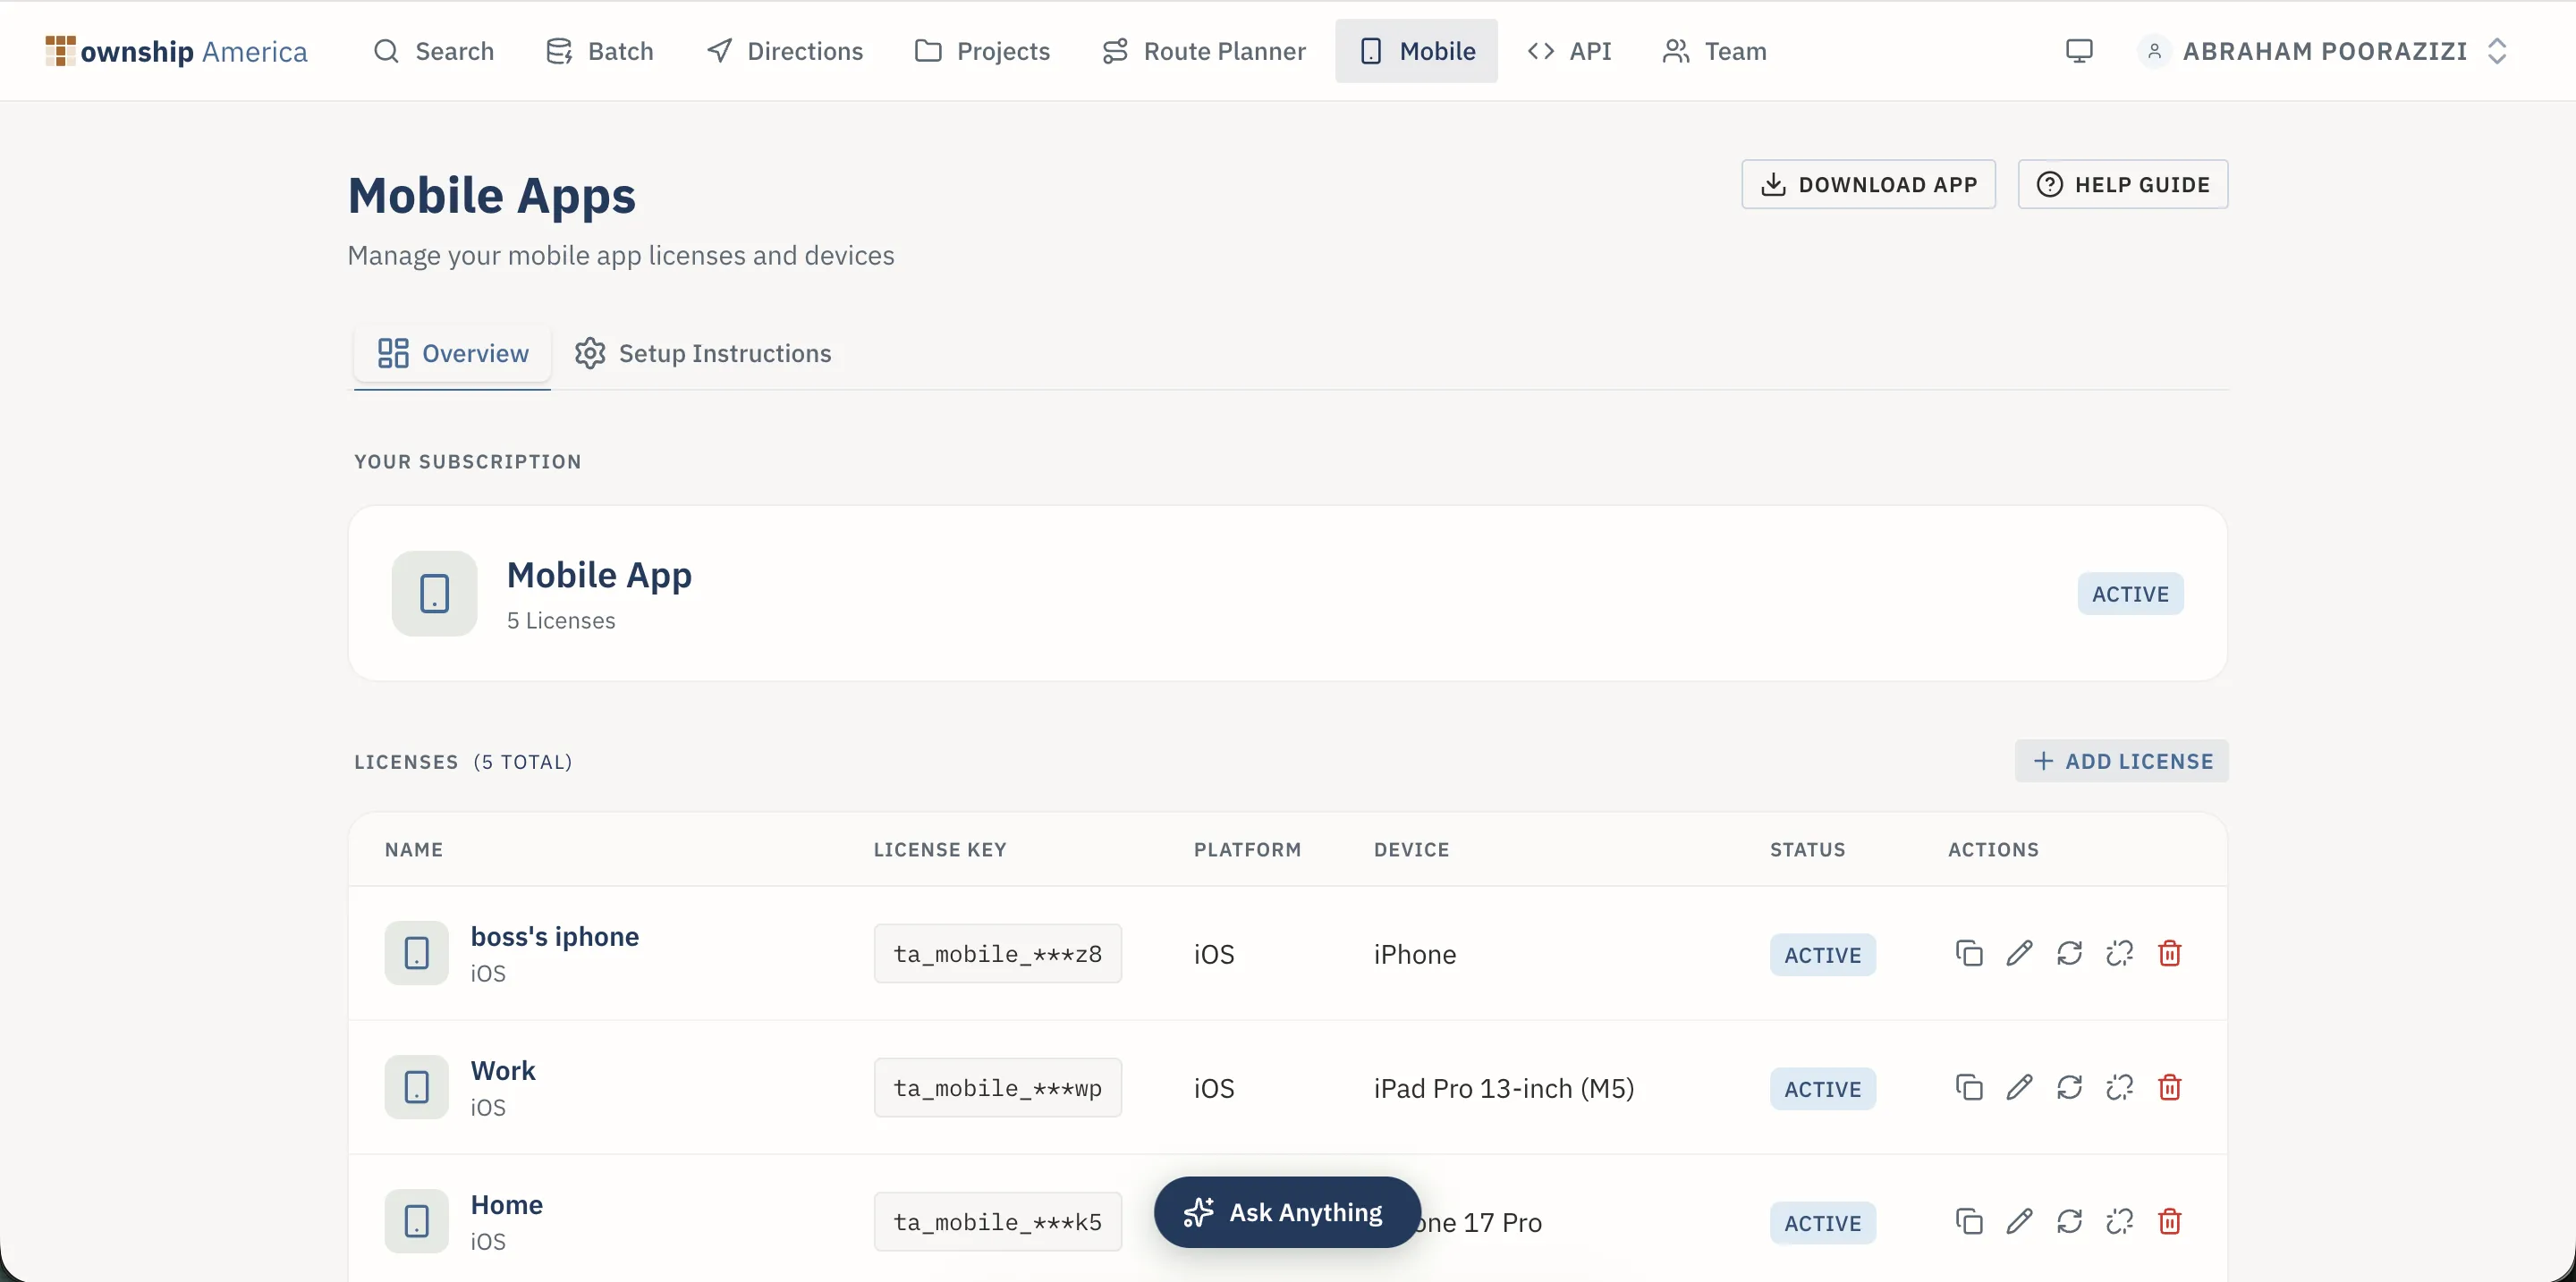Open the Mobile section

[1415, 51]
